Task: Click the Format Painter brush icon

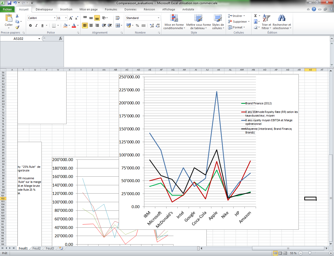Action: (17, 27)
